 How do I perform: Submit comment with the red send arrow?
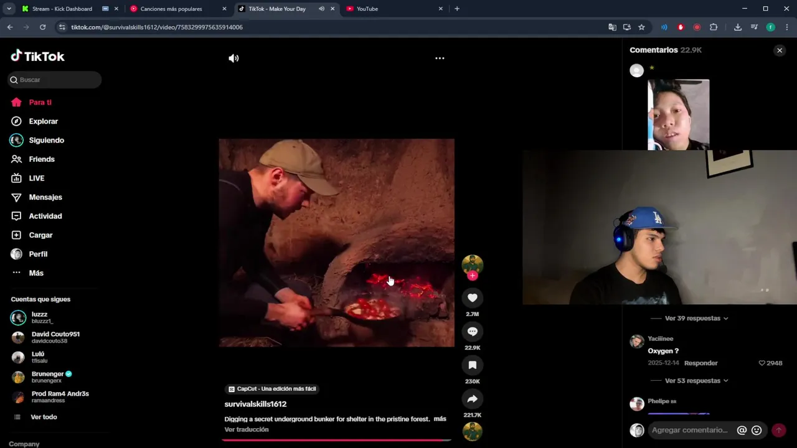[x=778, y=430]
